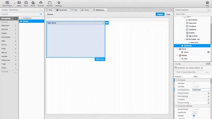This screenshot has height=119, width=212.
Task: Collapse the Models tree node
Action: (x=178, y=55)
